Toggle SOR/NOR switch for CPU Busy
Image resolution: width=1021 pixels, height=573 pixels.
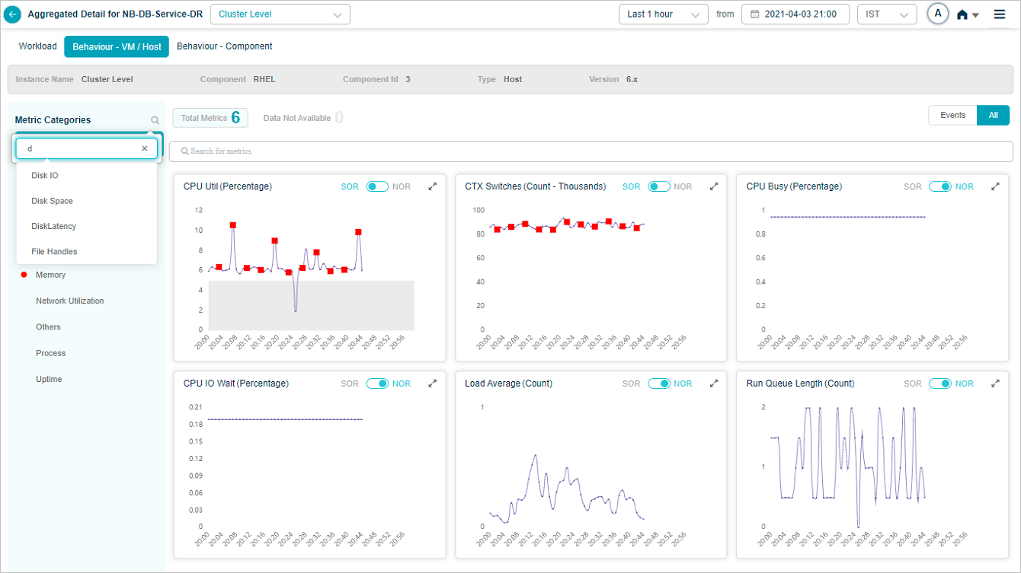tap(940, 186)
